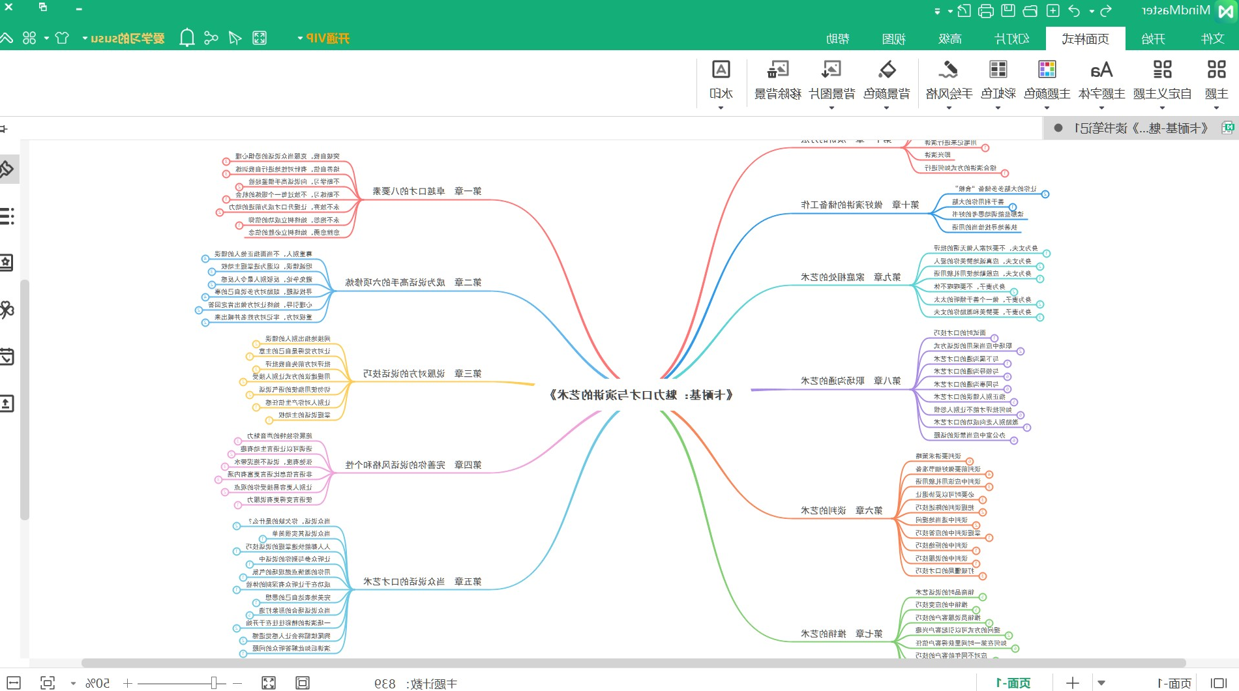Viewport: 1239px width, 691px height.
Task: Select the central topic 卡耐基 node
Action: (642, 394)
